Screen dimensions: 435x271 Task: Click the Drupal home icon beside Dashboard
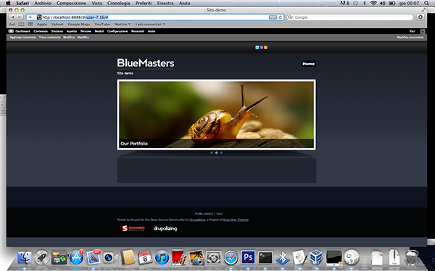[12, 31]
